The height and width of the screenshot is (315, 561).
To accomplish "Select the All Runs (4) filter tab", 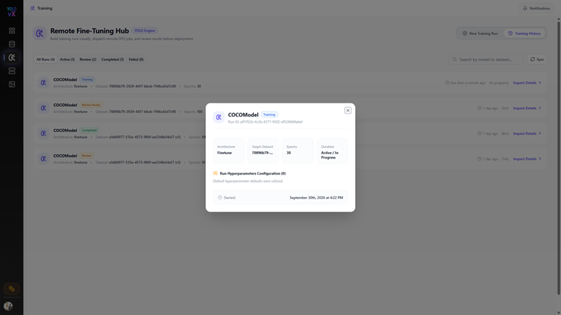I will (45, 59).
